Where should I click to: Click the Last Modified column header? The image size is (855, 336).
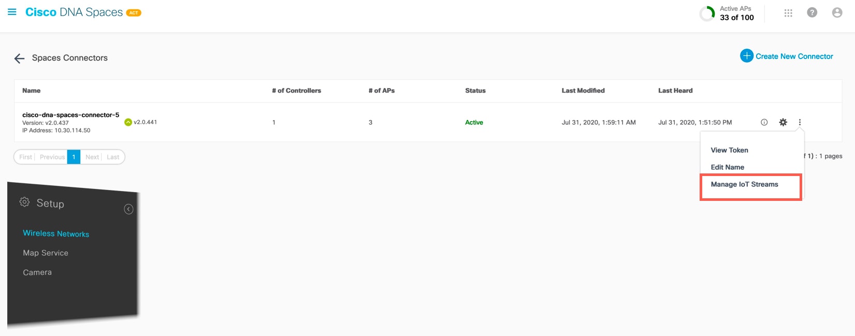point(583,91)
